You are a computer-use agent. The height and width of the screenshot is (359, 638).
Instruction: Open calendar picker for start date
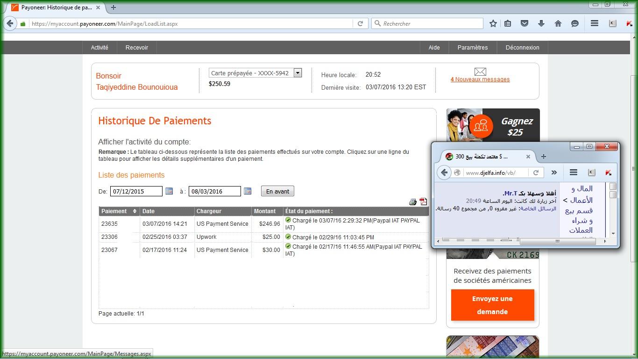point(169,191)
